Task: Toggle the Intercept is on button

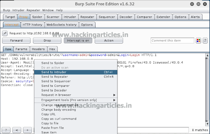Action: (x=78, y=41)
